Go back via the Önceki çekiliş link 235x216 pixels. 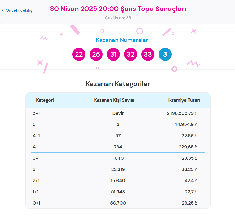tap(19, 10)
